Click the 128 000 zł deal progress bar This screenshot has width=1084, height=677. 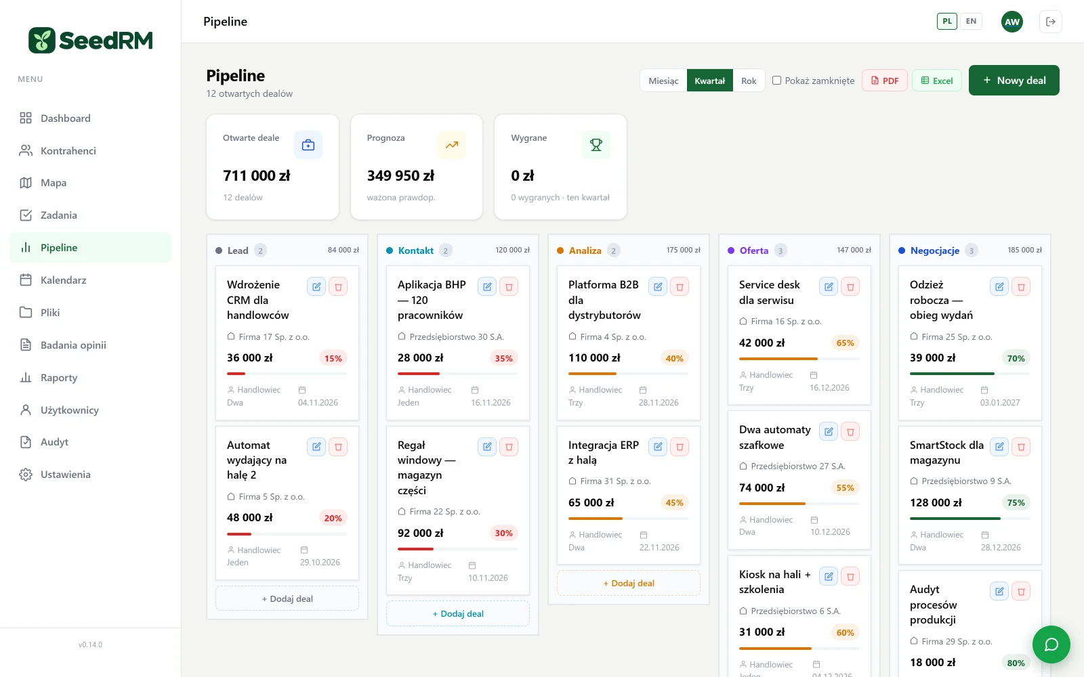(x=970, y=519)
